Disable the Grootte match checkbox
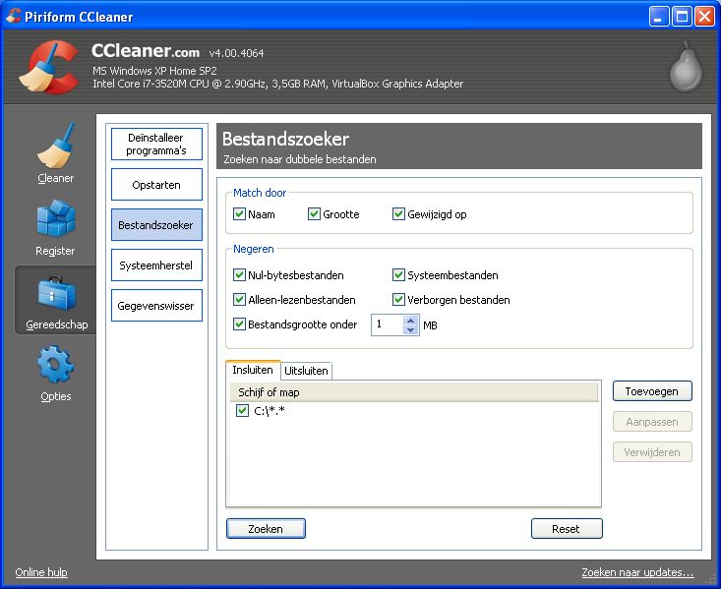721x589 pixels. (x=314, y=214)
